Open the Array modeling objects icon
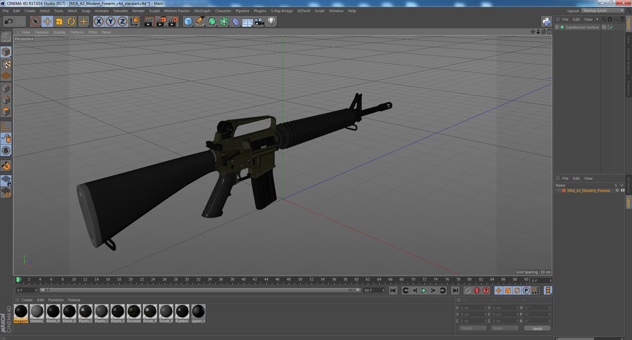The image size is (632, 340). pyautogui.click(x=224, y=22)
